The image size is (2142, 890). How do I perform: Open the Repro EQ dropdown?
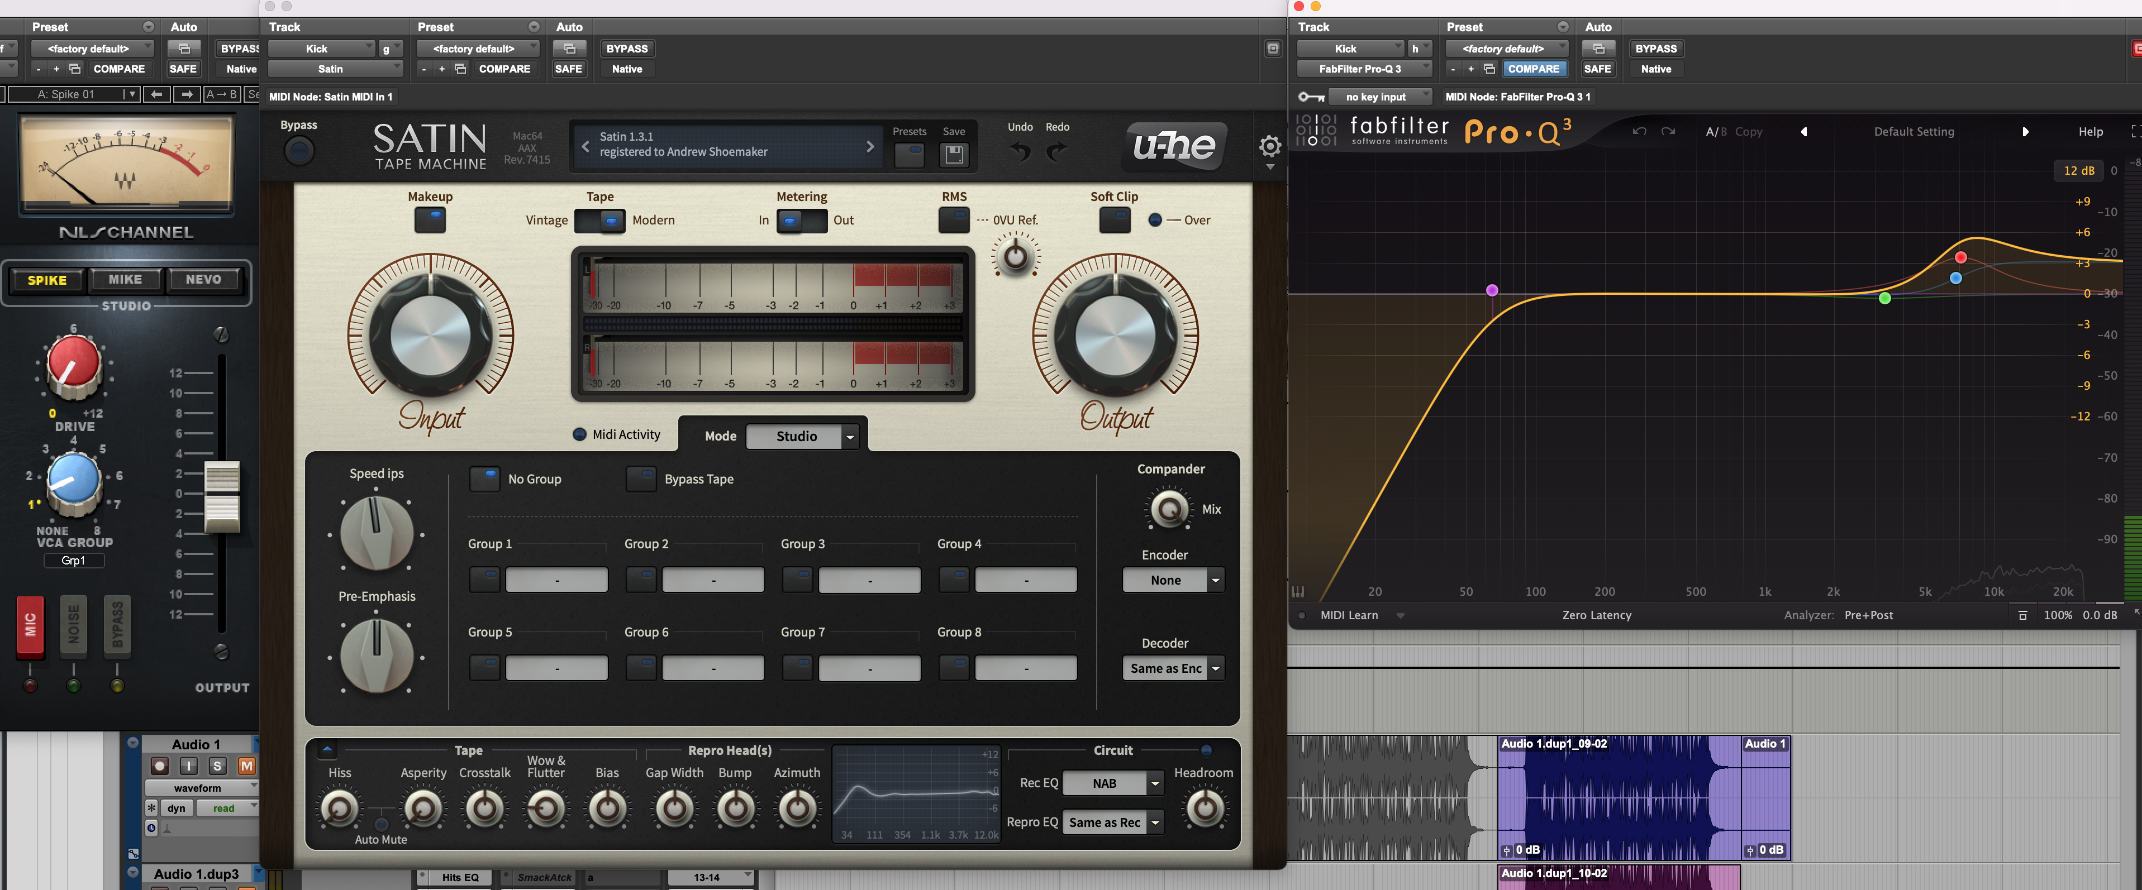point(1112,822)
